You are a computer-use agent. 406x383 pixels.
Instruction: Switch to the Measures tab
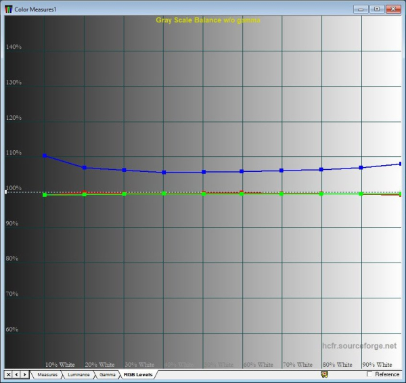coord(47,375)
